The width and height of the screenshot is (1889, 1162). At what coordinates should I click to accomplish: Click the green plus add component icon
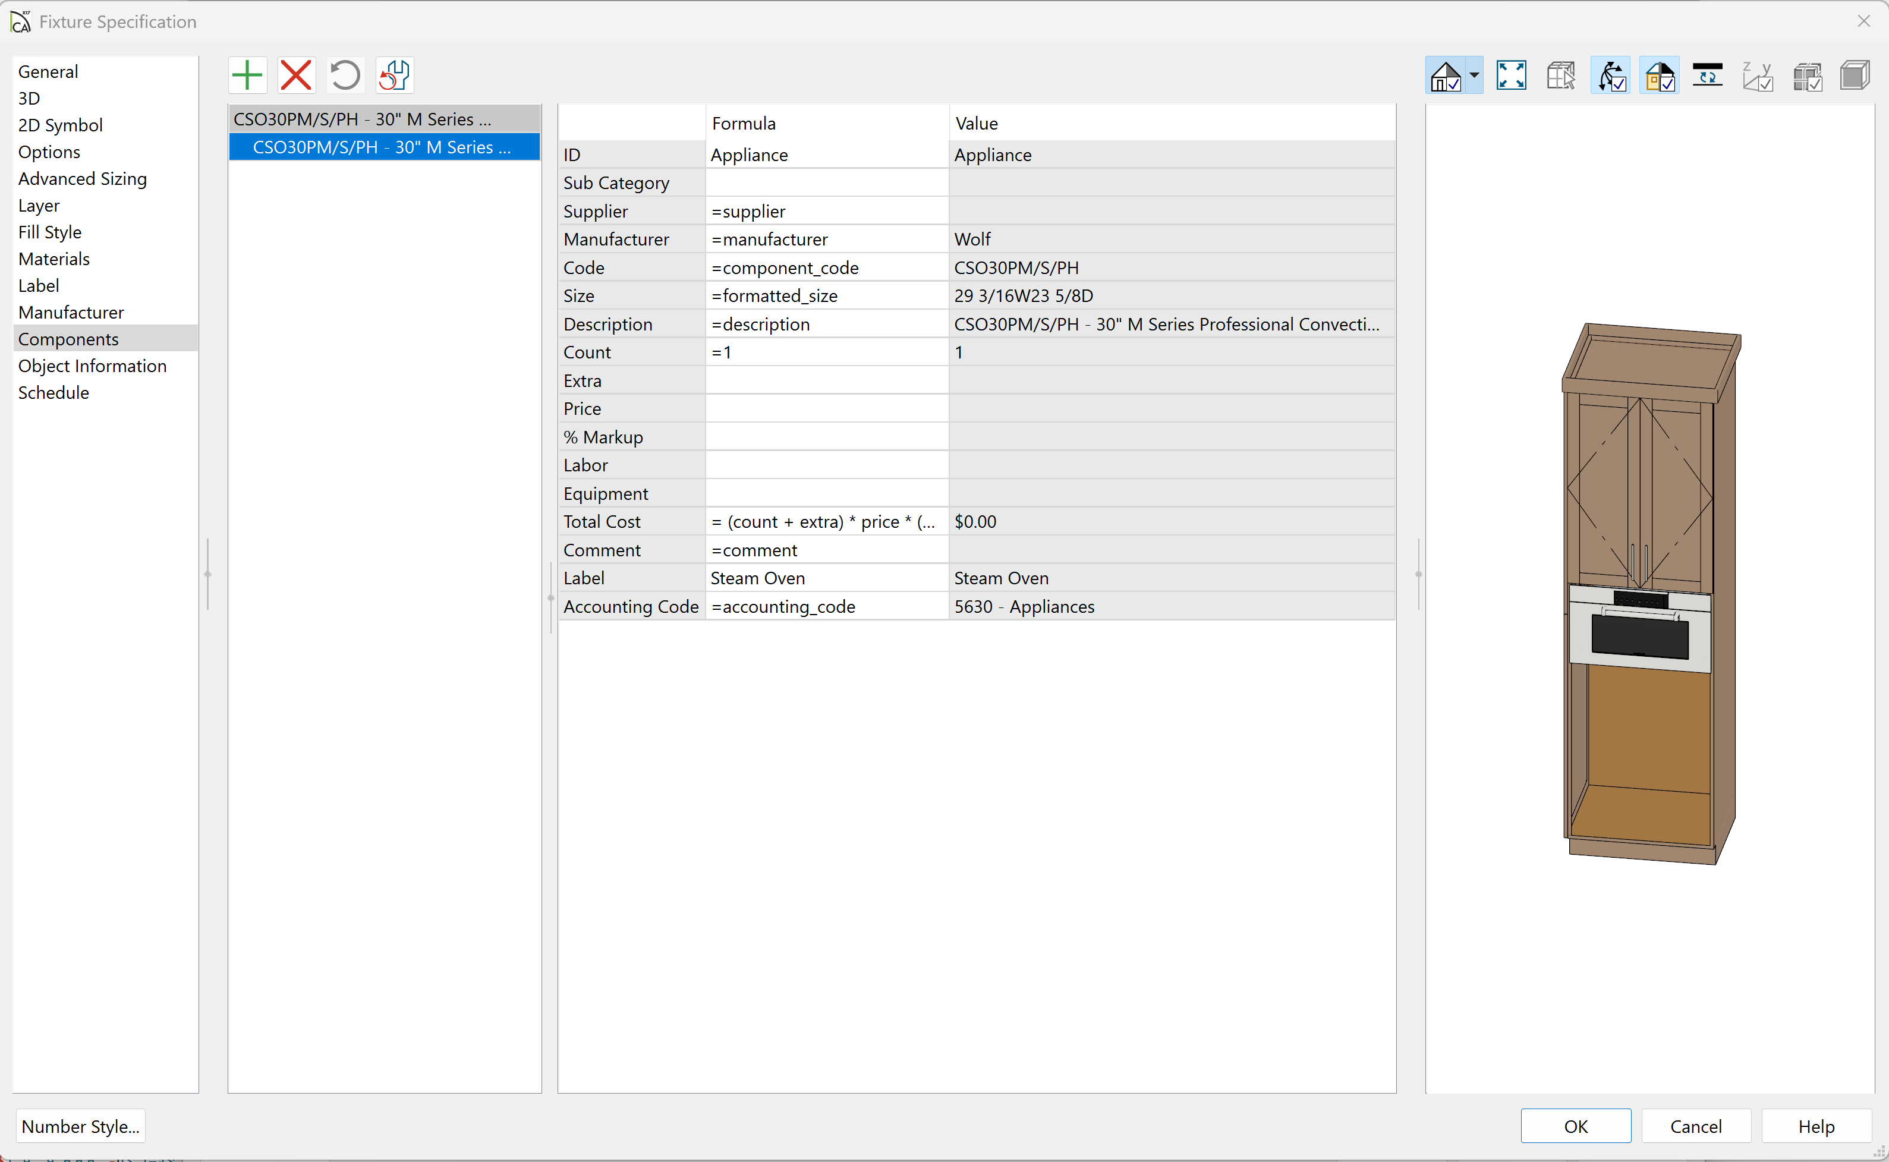(247, 75)
